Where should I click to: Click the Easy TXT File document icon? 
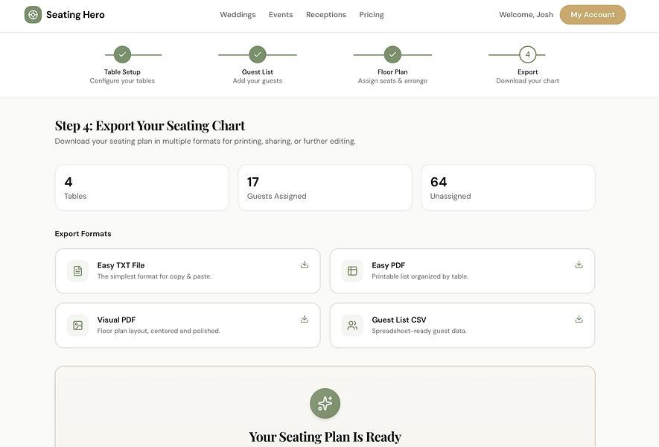click(x=77, y=270)
